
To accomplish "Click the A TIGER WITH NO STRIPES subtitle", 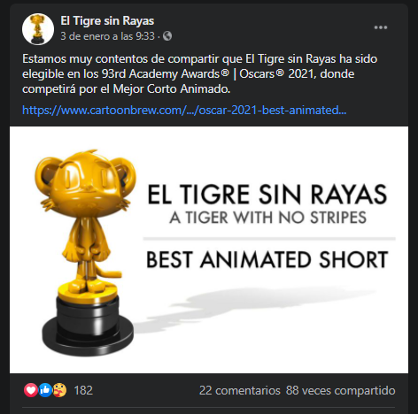I will click(x=268, y=218).
